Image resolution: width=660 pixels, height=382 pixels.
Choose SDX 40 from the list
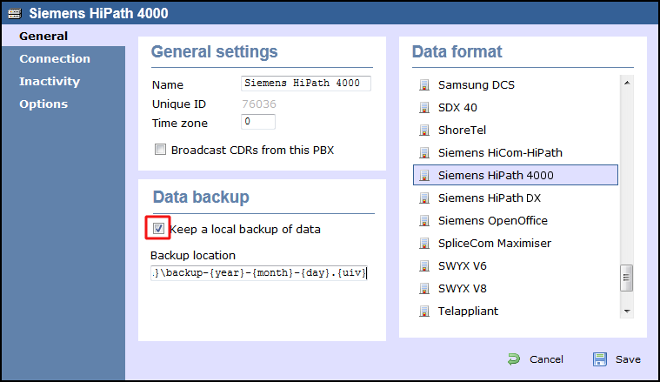516,108
